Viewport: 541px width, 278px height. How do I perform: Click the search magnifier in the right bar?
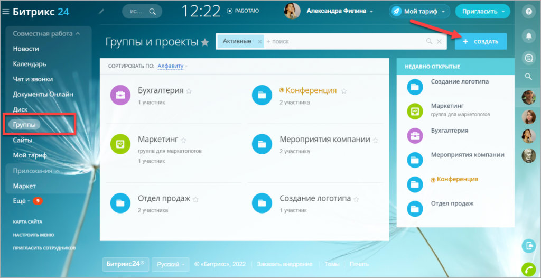pyautogui.click(x=528, y=77)
